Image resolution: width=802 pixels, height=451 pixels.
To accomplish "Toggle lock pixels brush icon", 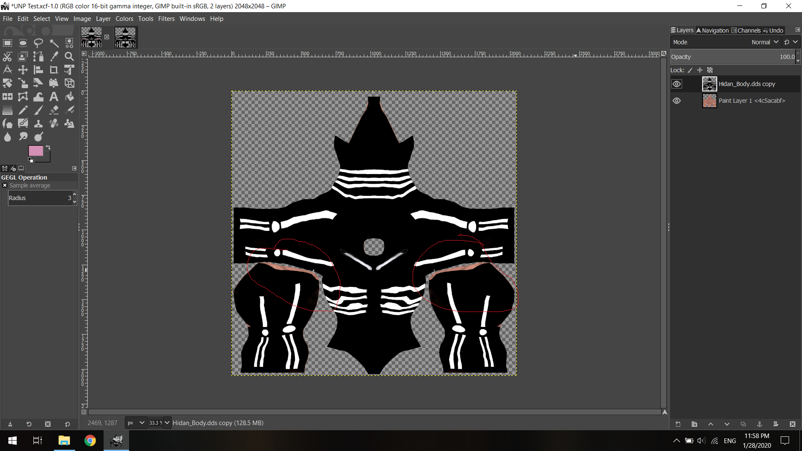I will coord(690,70).
